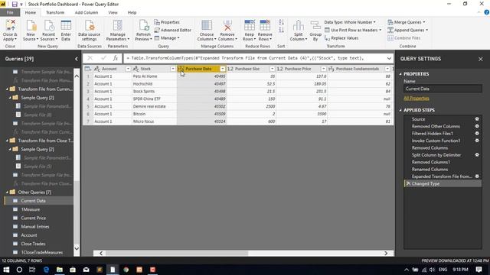Click the Queries pane scroll down arrow
Viewport: 490px width, 275px height.
77,248
